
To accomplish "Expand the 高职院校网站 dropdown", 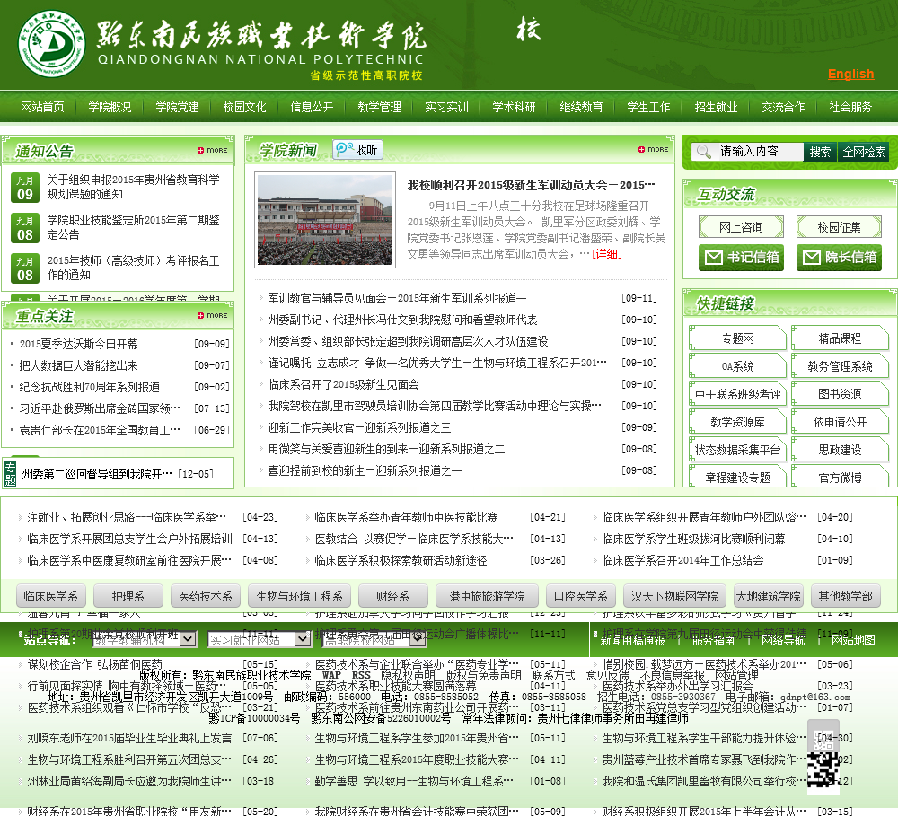I will click(x=374, y=640).
